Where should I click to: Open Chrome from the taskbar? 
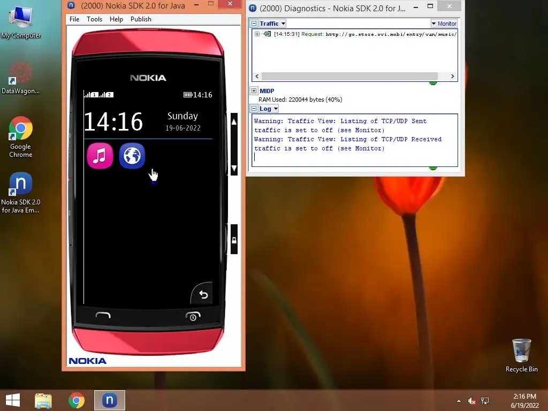click(x=77, y=400)
